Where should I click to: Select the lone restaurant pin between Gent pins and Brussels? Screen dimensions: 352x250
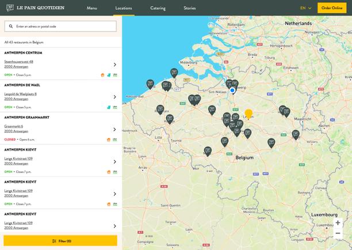[x=212, y=110]
